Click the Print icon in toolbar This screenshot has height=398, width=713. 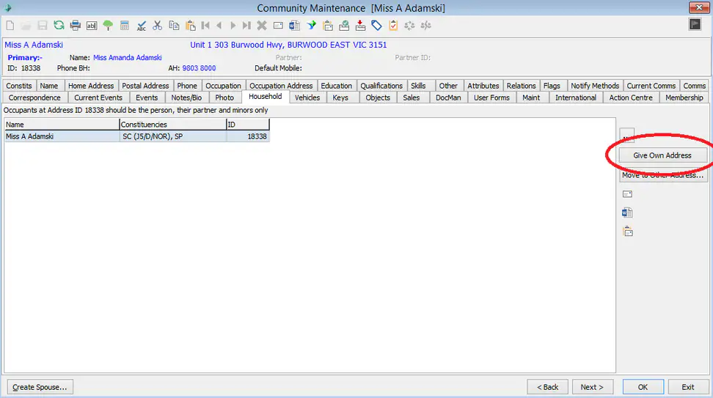pyautogui.click(x=75, y=26)
